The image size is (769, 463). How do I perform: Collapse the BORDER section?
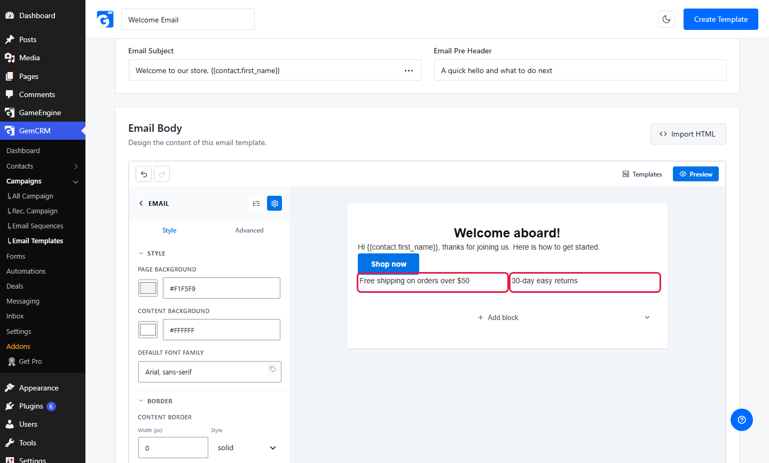coord(141,401)
